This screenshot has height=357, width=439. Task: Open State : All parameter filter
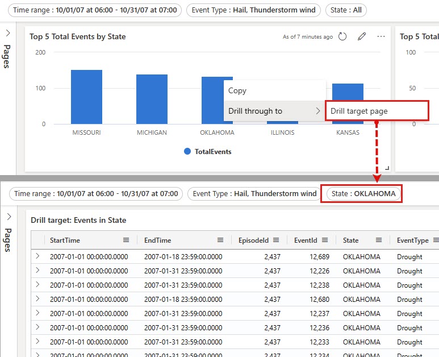[346, 10]
